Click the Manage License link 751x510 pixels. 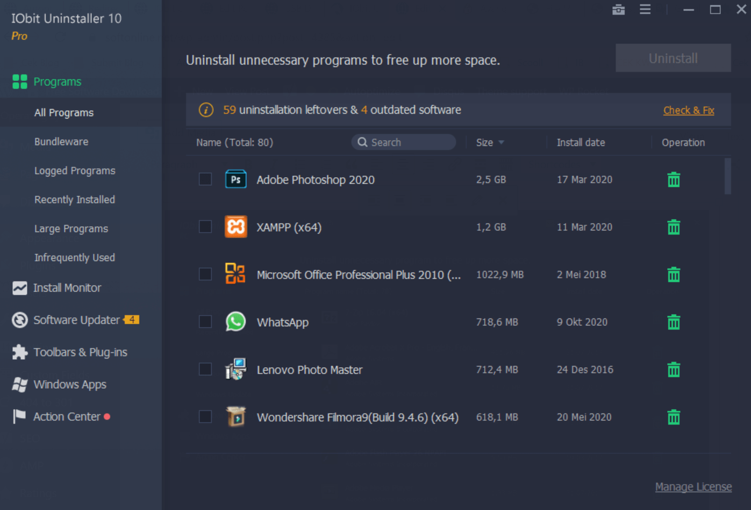point(693,487)
